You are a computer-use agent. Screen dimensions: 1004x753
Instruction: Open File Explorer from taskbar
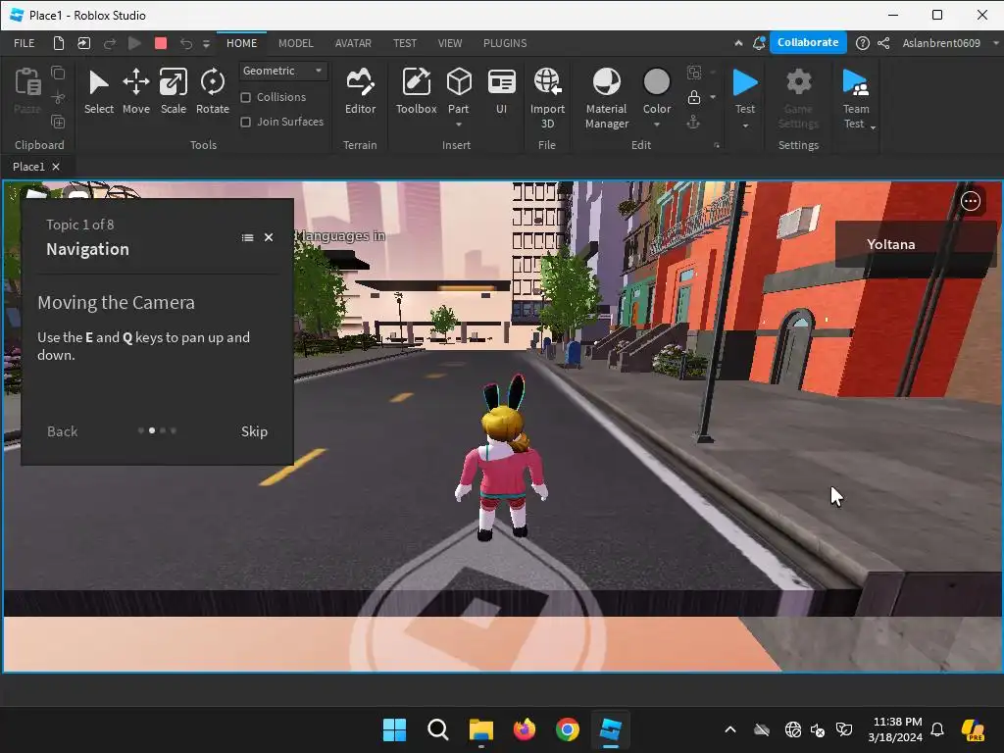(x=480, y=729)
